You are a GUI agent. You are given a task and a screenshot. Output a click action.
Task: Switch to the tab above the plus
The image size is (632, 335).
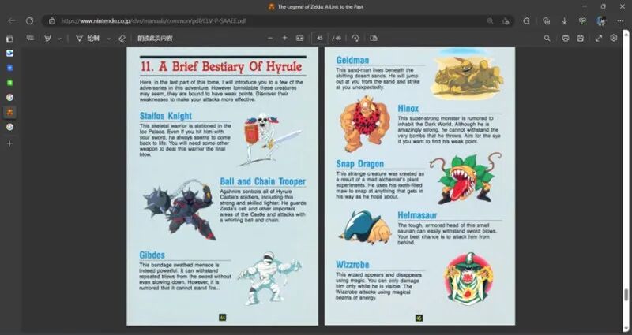(9, 127)
